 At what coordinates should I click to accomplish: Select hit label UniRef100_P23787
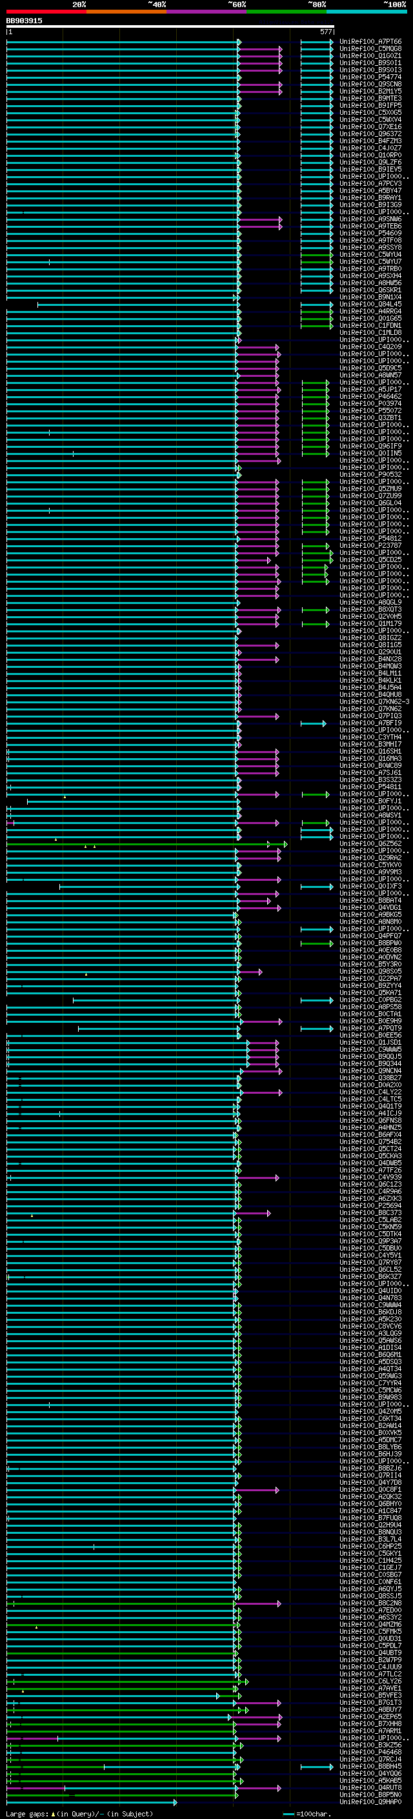tap(370, 545)
